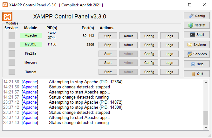The width and height of the screenshot is (212, 138).
Task: Click the Module column header
Action: click(31, 28)
